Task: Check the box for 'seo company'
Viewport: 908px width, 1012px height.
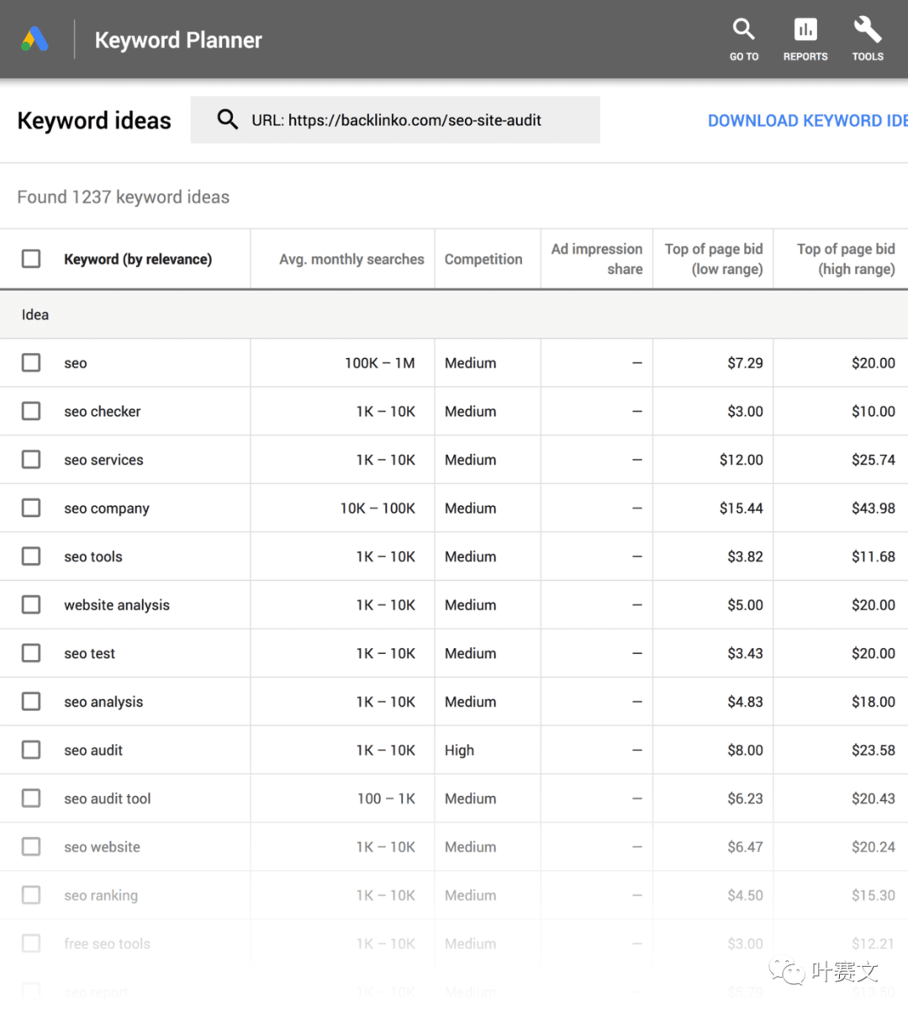Action: 31,508
